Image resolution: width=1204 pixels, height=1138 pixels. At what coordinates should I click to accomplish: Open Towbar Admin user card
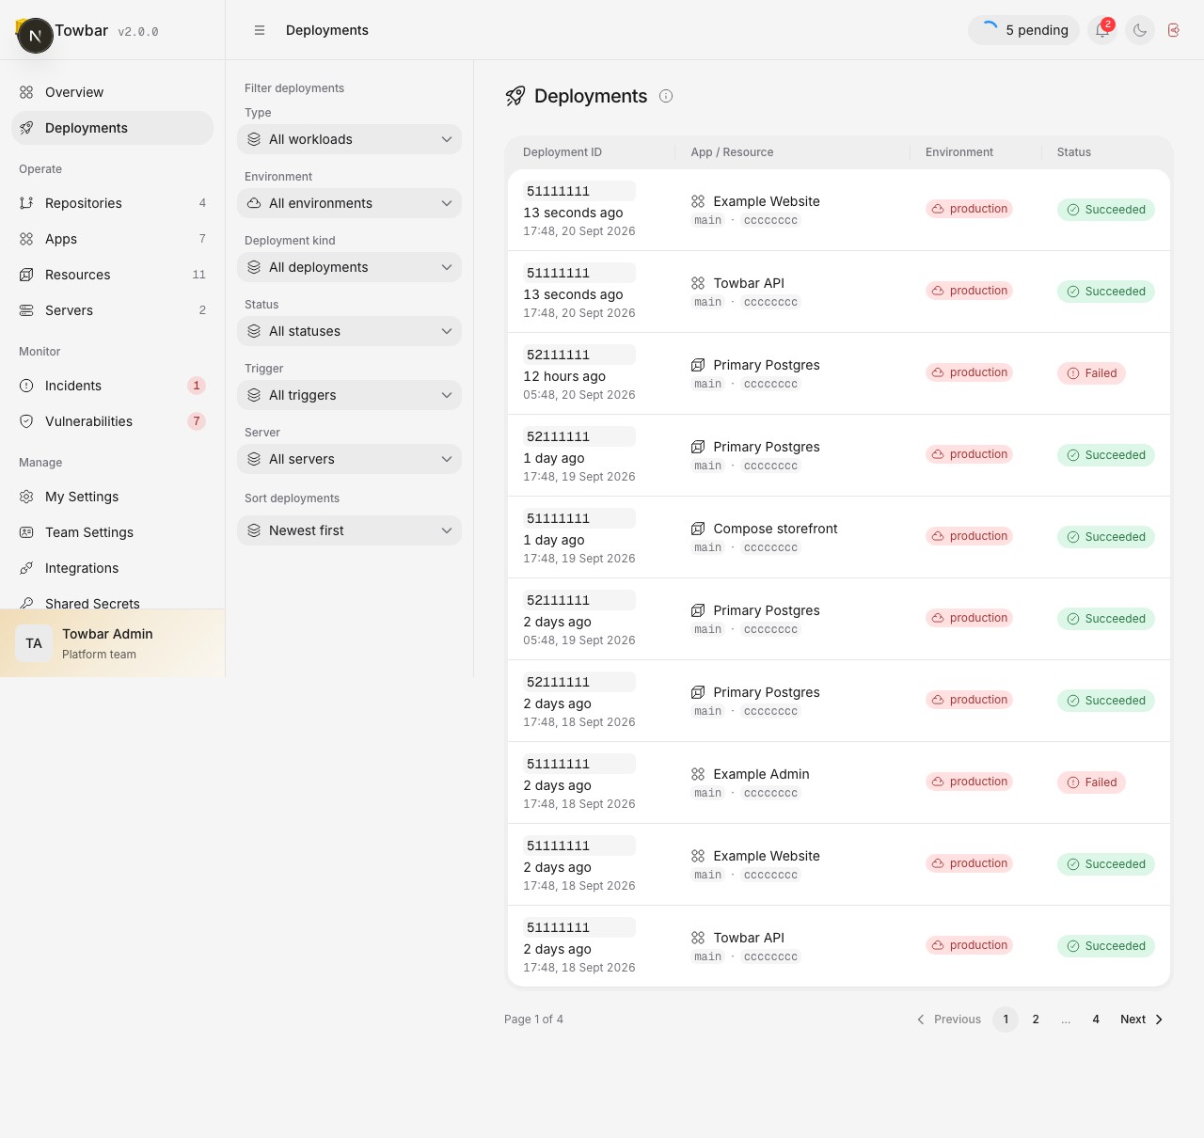click(113, 643)
